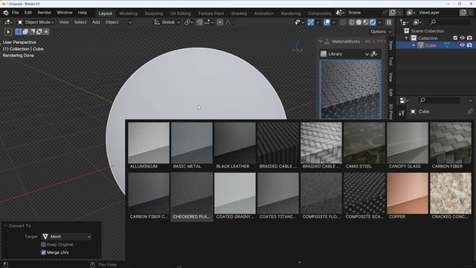Toggle X-ray mode icon
The image size is (476, 268).
(343, 22)
